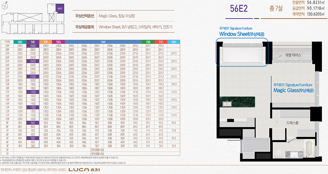Click the 드레스룸 room label
The height and width of the screenshot is (174, 328).
292,123
